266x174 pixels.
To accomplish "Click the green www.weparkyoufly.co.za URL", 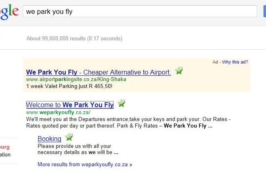I will [x=58, y=112].
